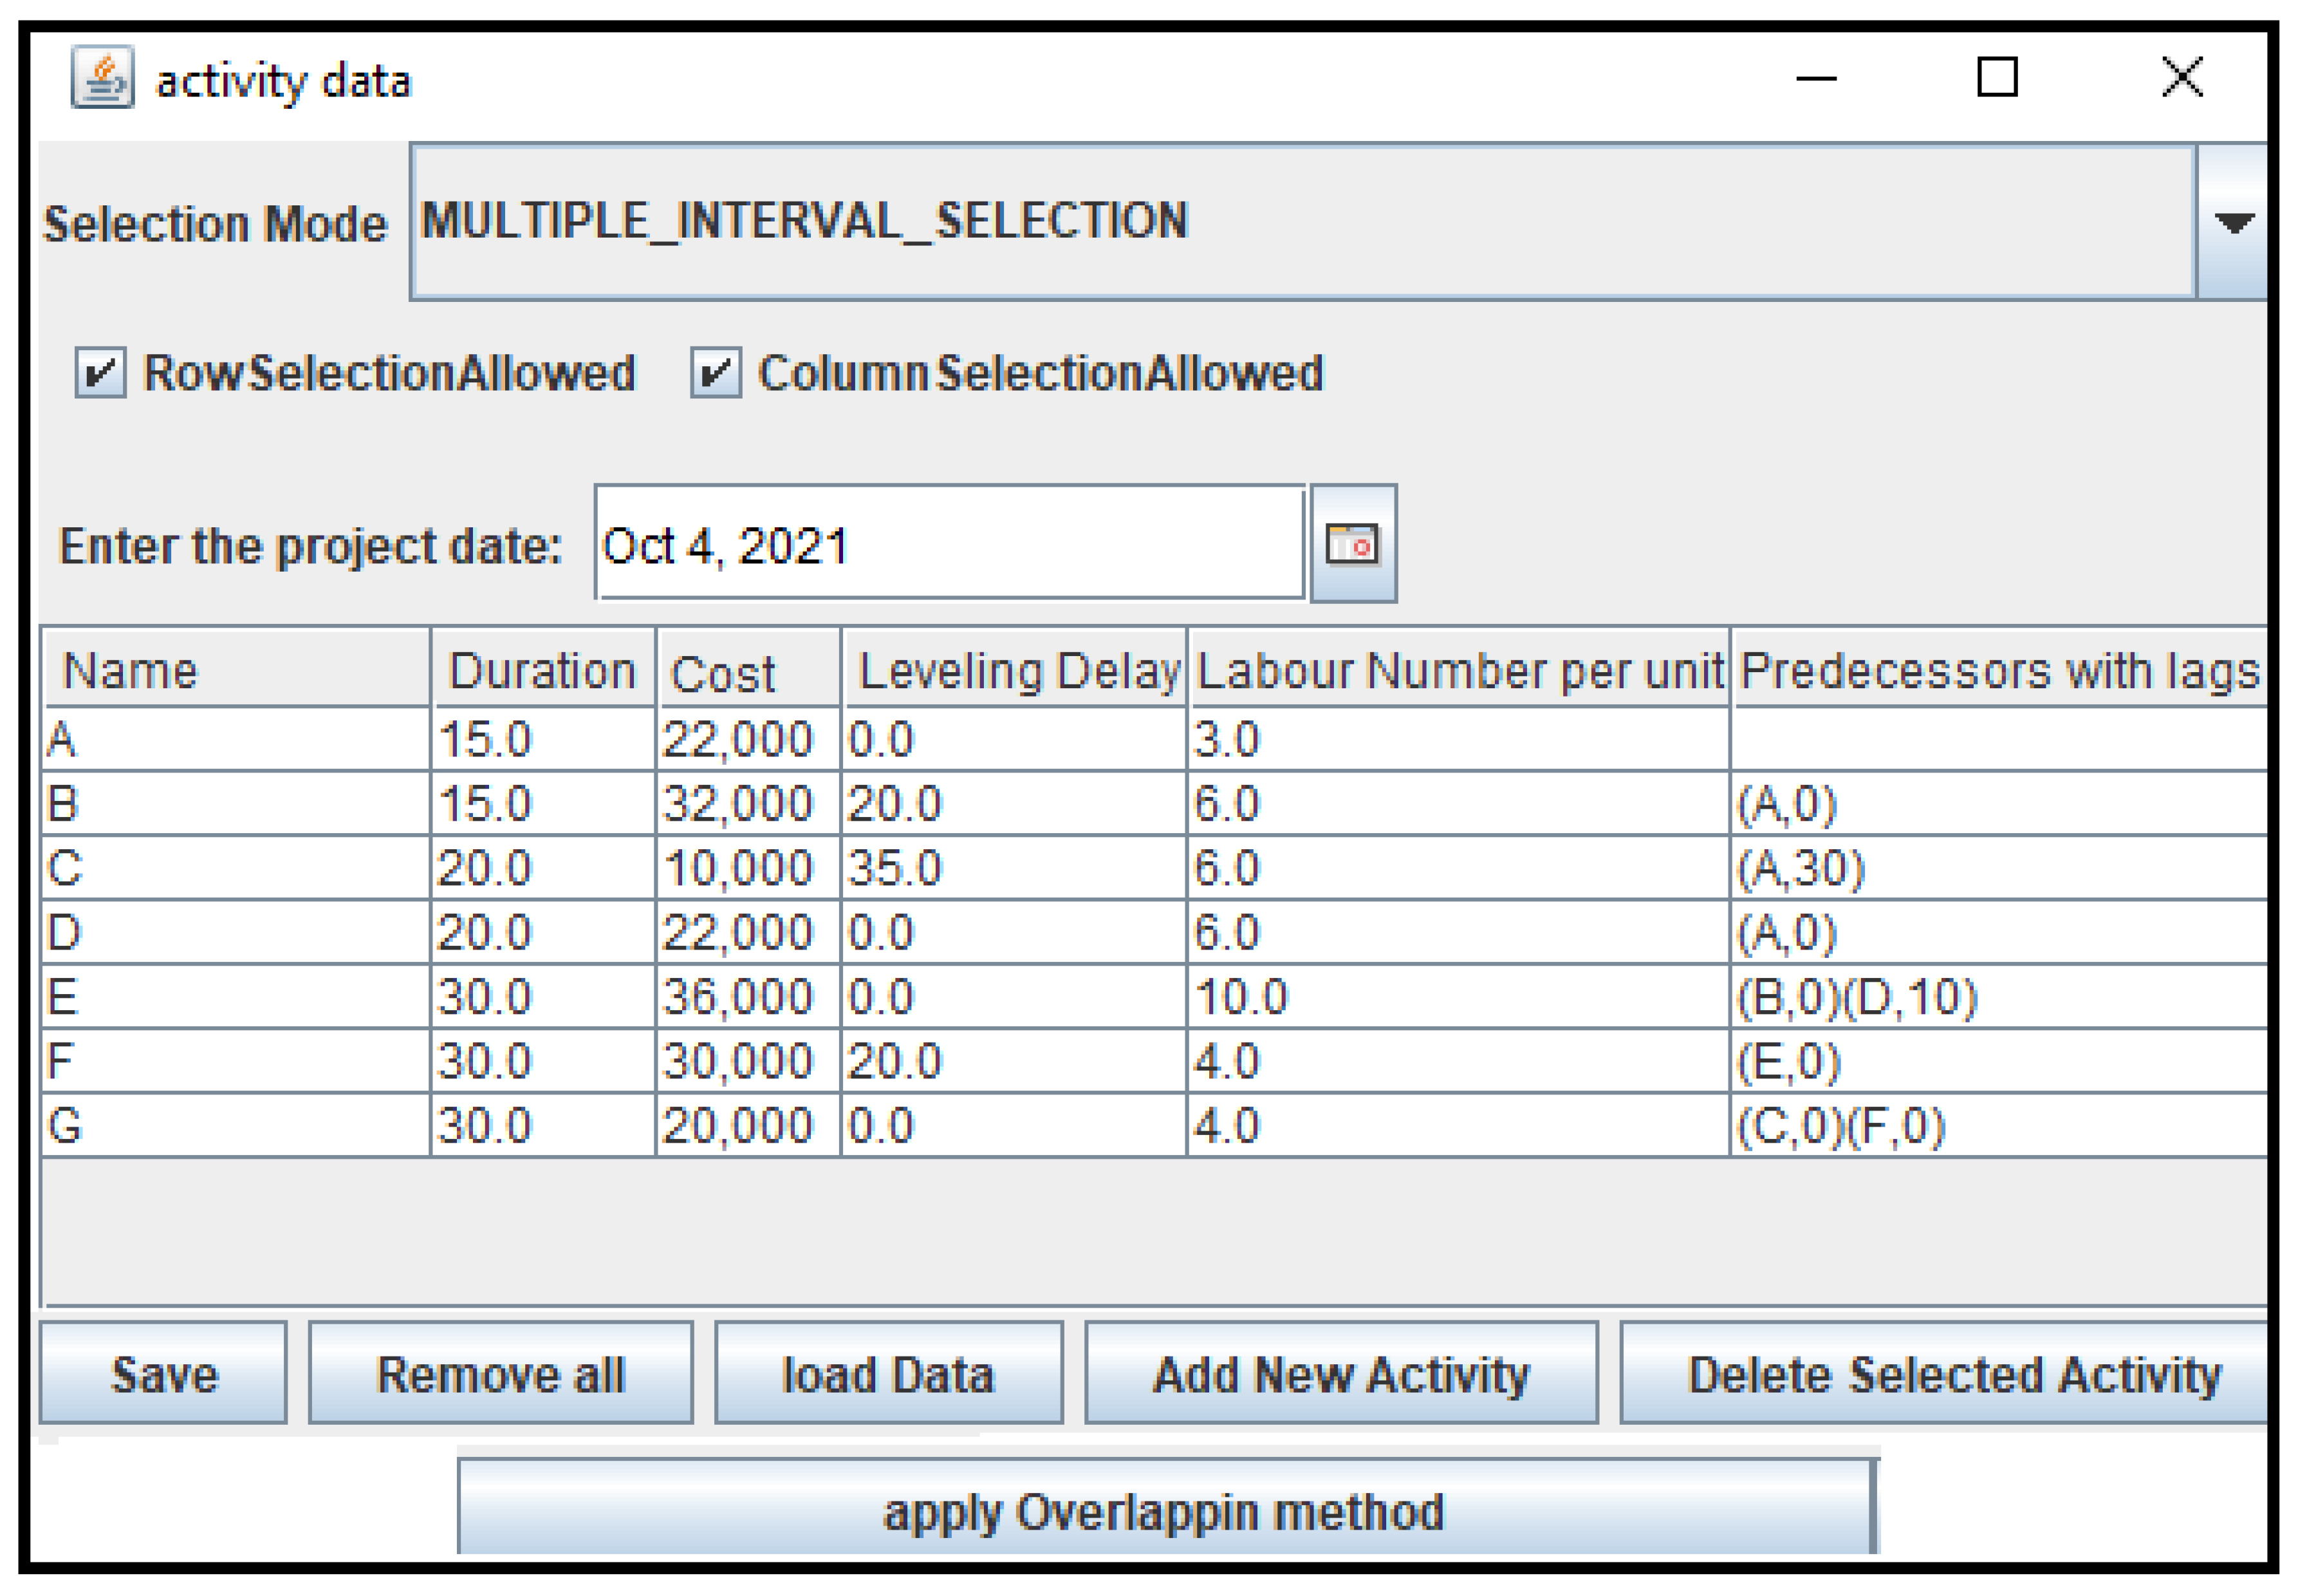Click Remove all button
Image resolution: width=2298 pixels, height=1596 pixels.
pyautogui.click(x=501, y=1374)
